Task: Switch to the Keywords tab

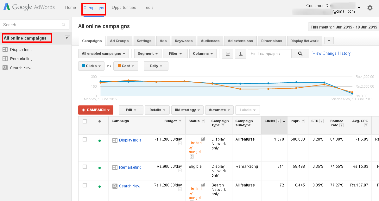Action: (184, 41)
